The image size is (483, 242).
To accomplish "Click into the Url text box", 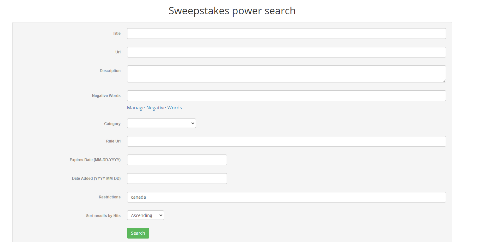I will 286,52.
